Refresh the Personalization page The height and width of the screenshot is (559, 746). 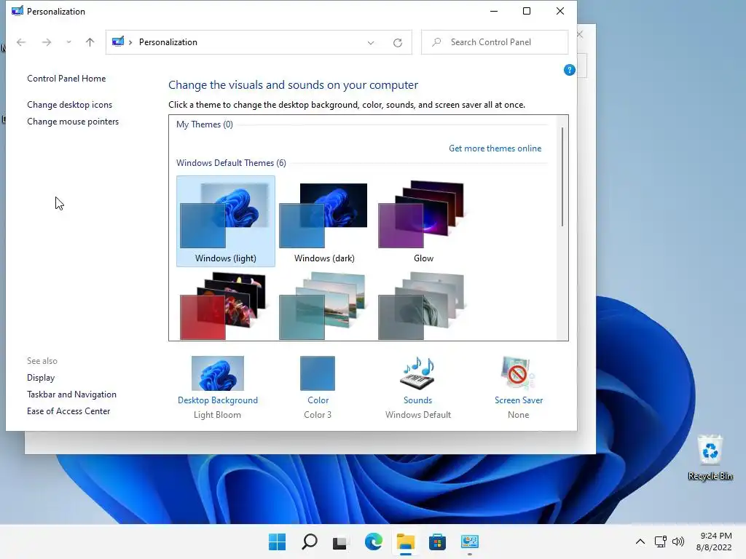click(x=398, y=42)
